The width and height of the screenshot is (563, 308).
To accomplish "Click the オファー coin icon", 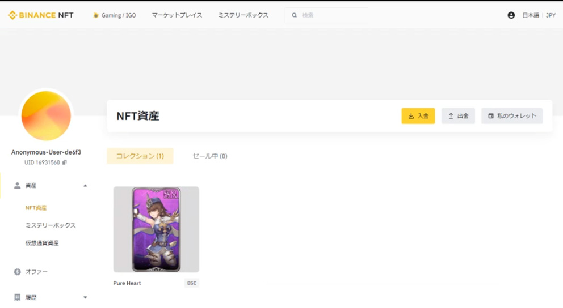I will tap(17, 272).
